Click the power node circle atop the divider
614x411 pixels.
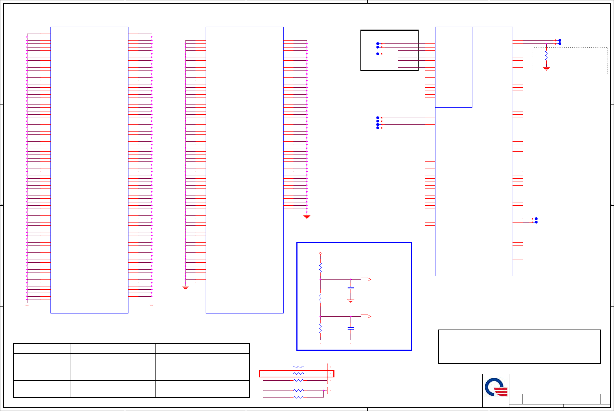pyautogui.click(x=320, y=254)
